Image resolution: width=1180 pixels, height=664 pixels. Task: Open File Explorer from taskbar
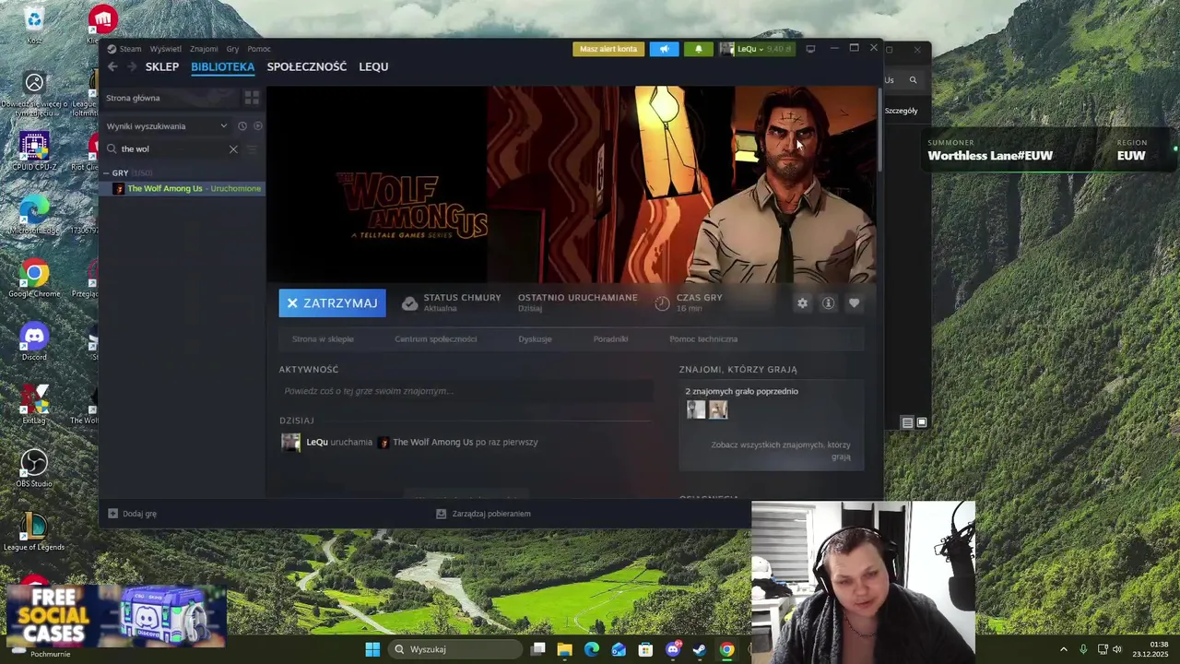click(564, 649)
